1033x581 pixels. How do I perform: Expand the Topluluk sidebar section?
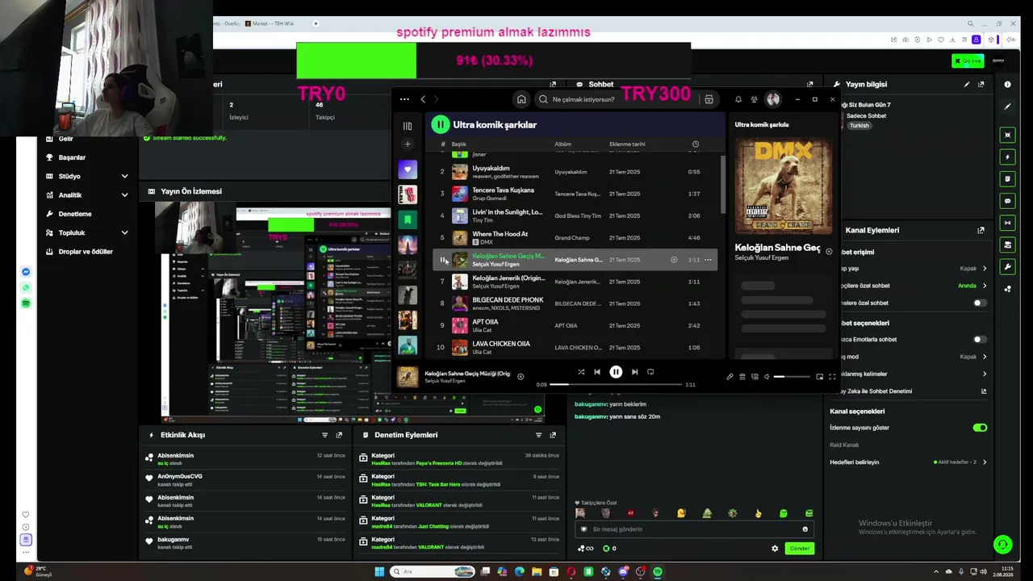pos(124,233)
